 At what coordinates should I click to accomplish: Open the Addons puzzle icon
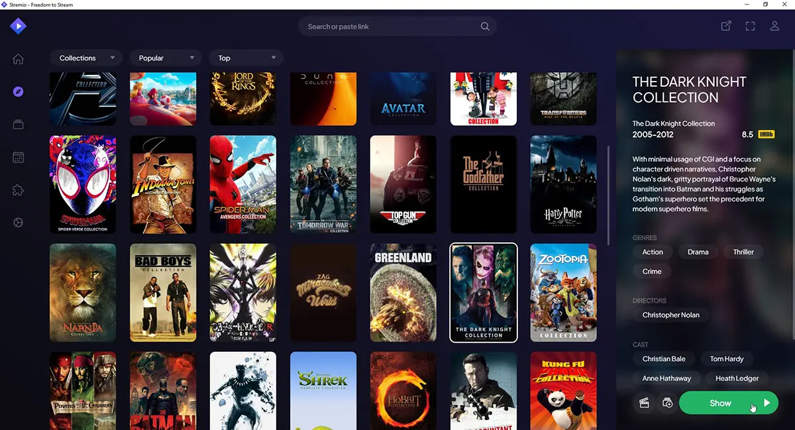point(18,190)
